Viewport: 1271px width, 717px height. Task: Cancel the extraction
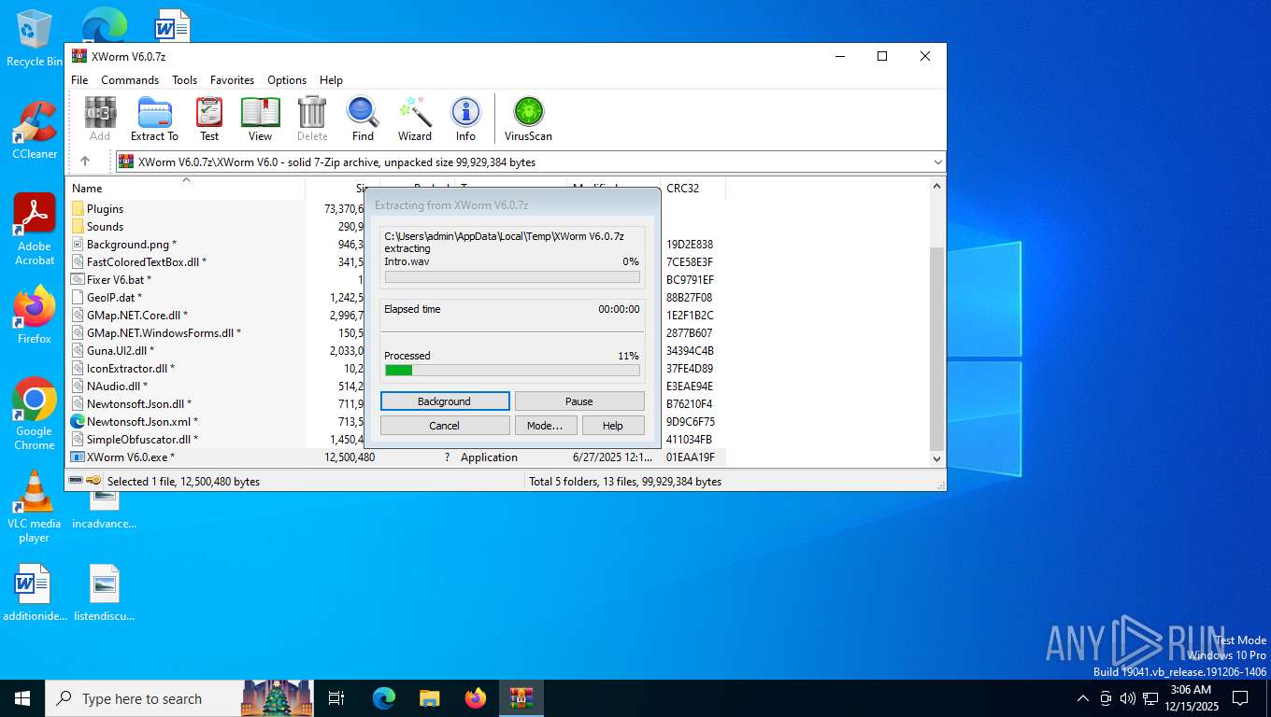[445, 426]
